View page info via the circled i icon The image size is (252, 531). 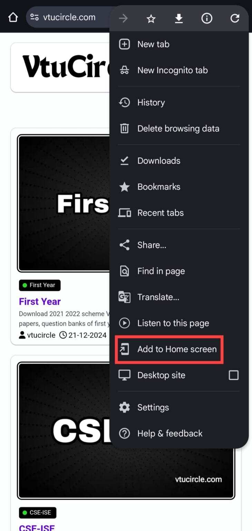(207, 19)
